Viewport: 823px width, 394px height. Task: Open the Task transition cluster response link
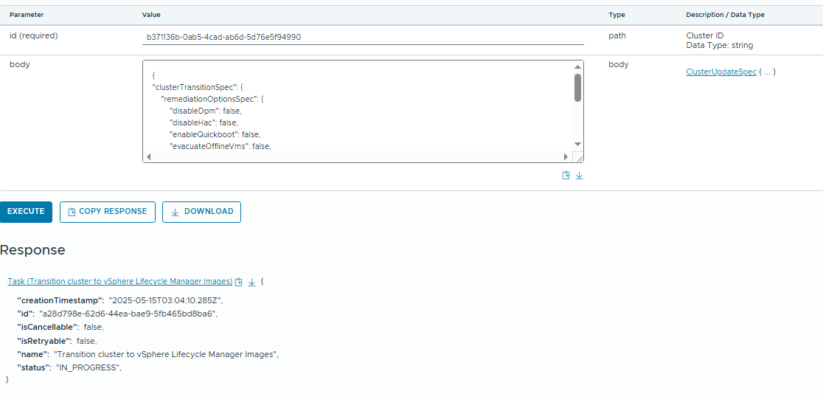(x=120, y=282)
